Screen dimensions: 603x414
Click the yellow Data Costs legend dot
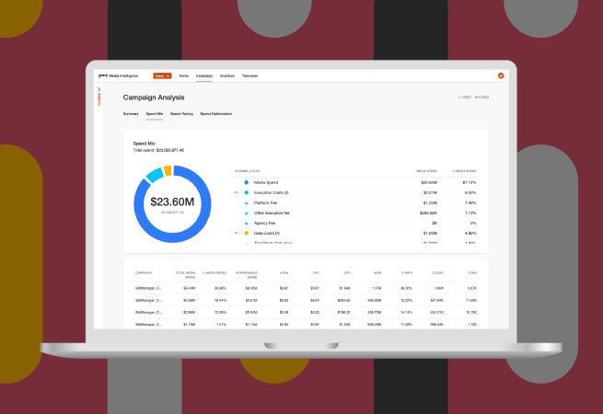247,233
